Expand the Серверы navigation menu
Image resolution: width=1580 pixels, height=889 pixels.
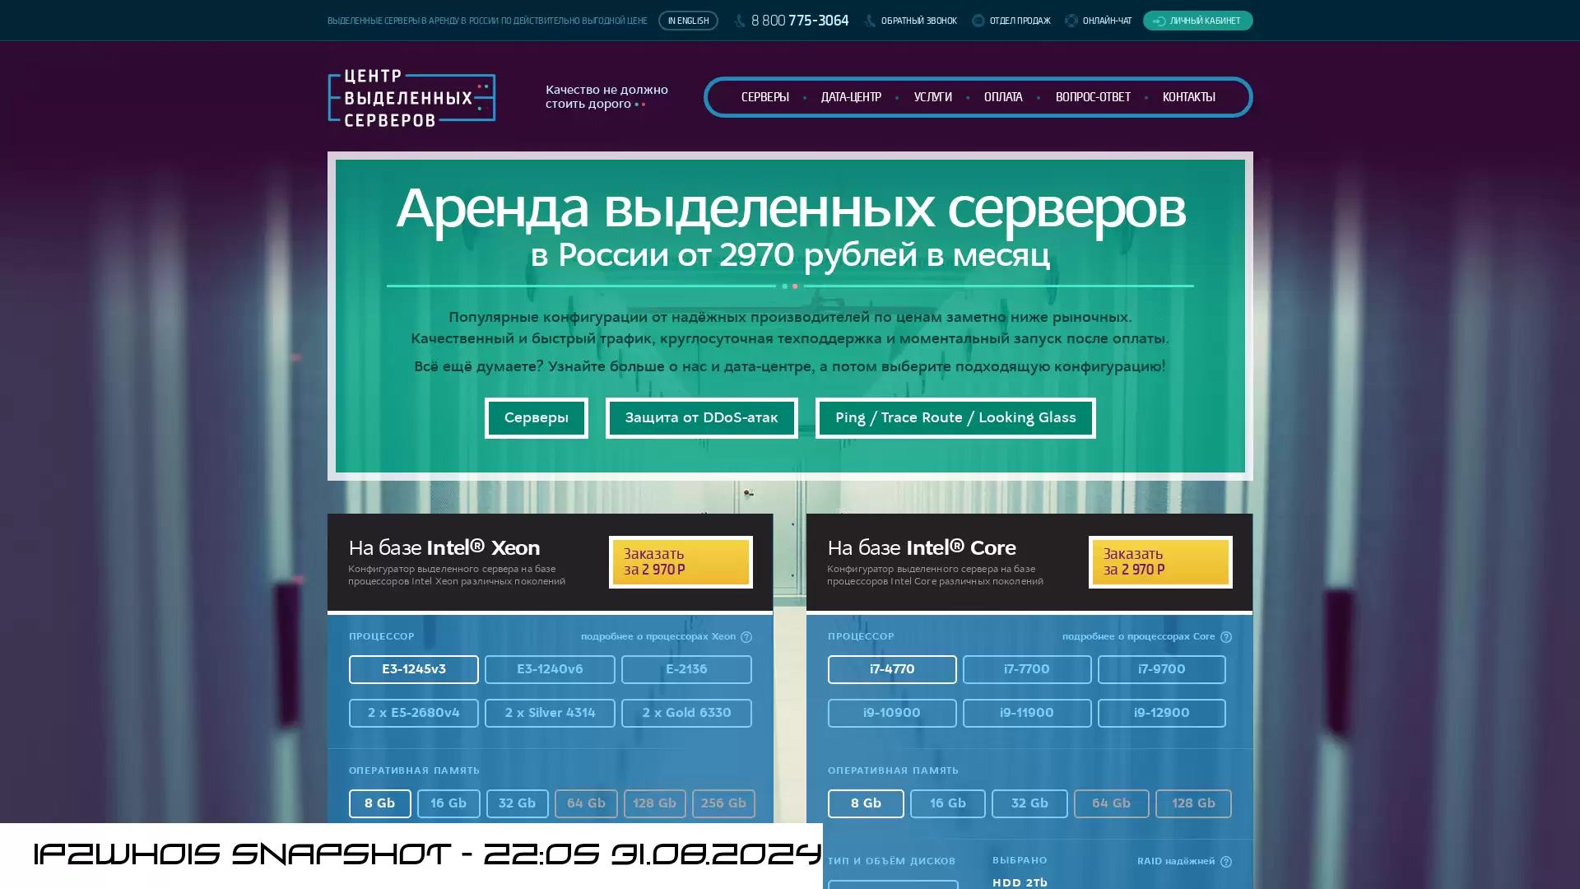(x=764, y=96)
